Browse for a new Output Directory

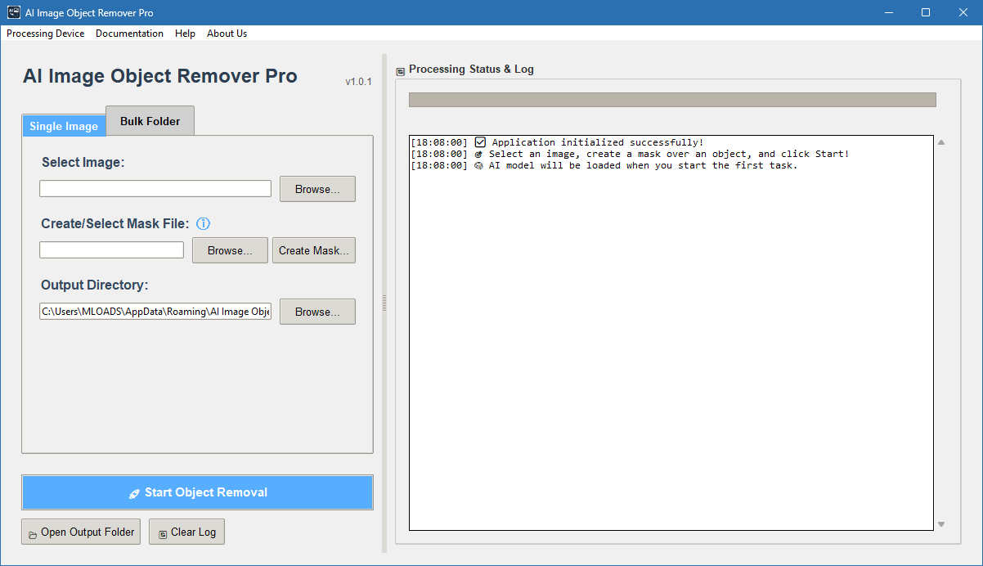point(317,312)
